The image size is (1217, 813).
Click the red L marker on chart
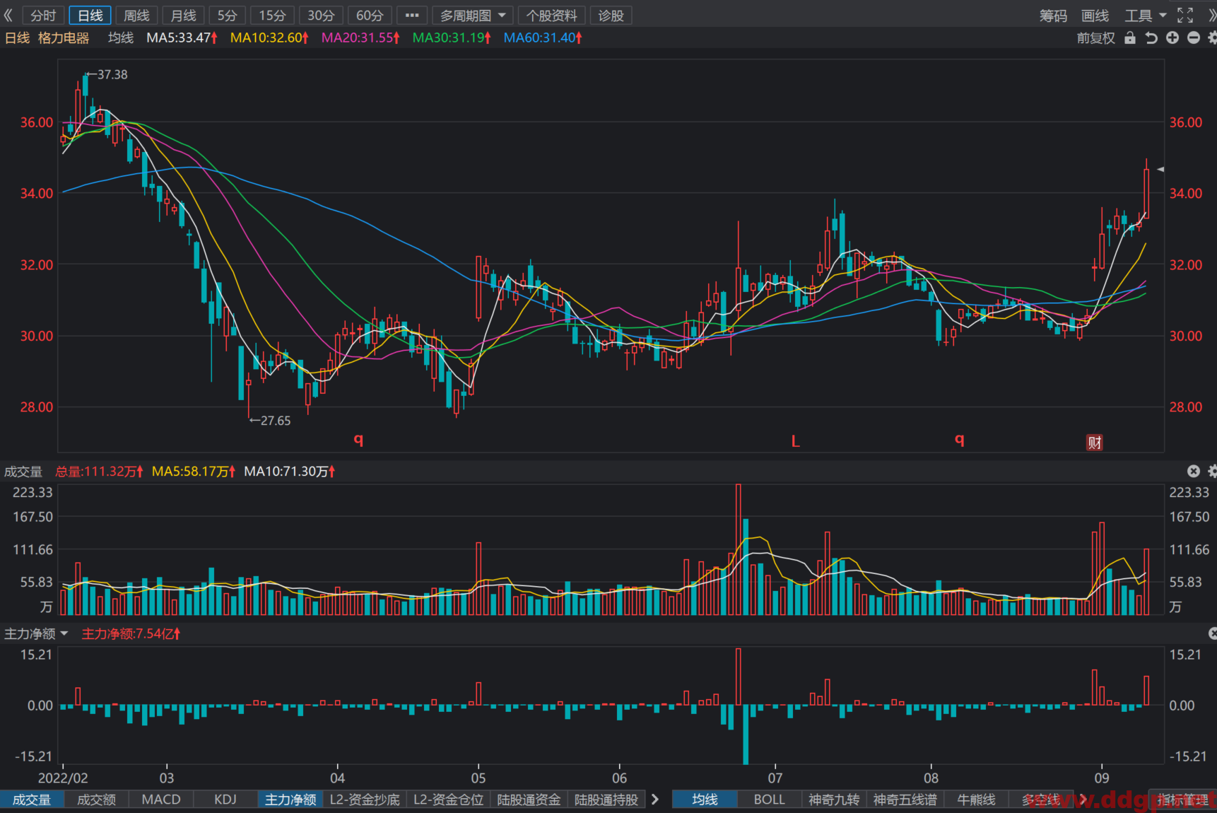795,442
